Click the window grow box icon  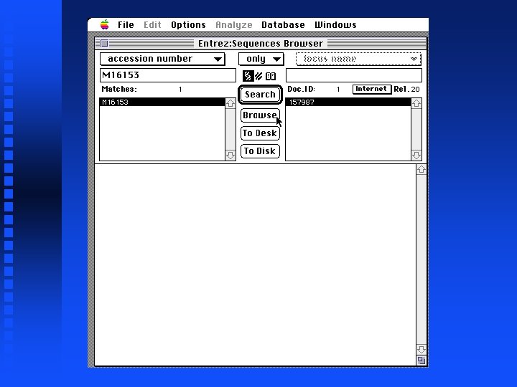click(x=421, y=360)
